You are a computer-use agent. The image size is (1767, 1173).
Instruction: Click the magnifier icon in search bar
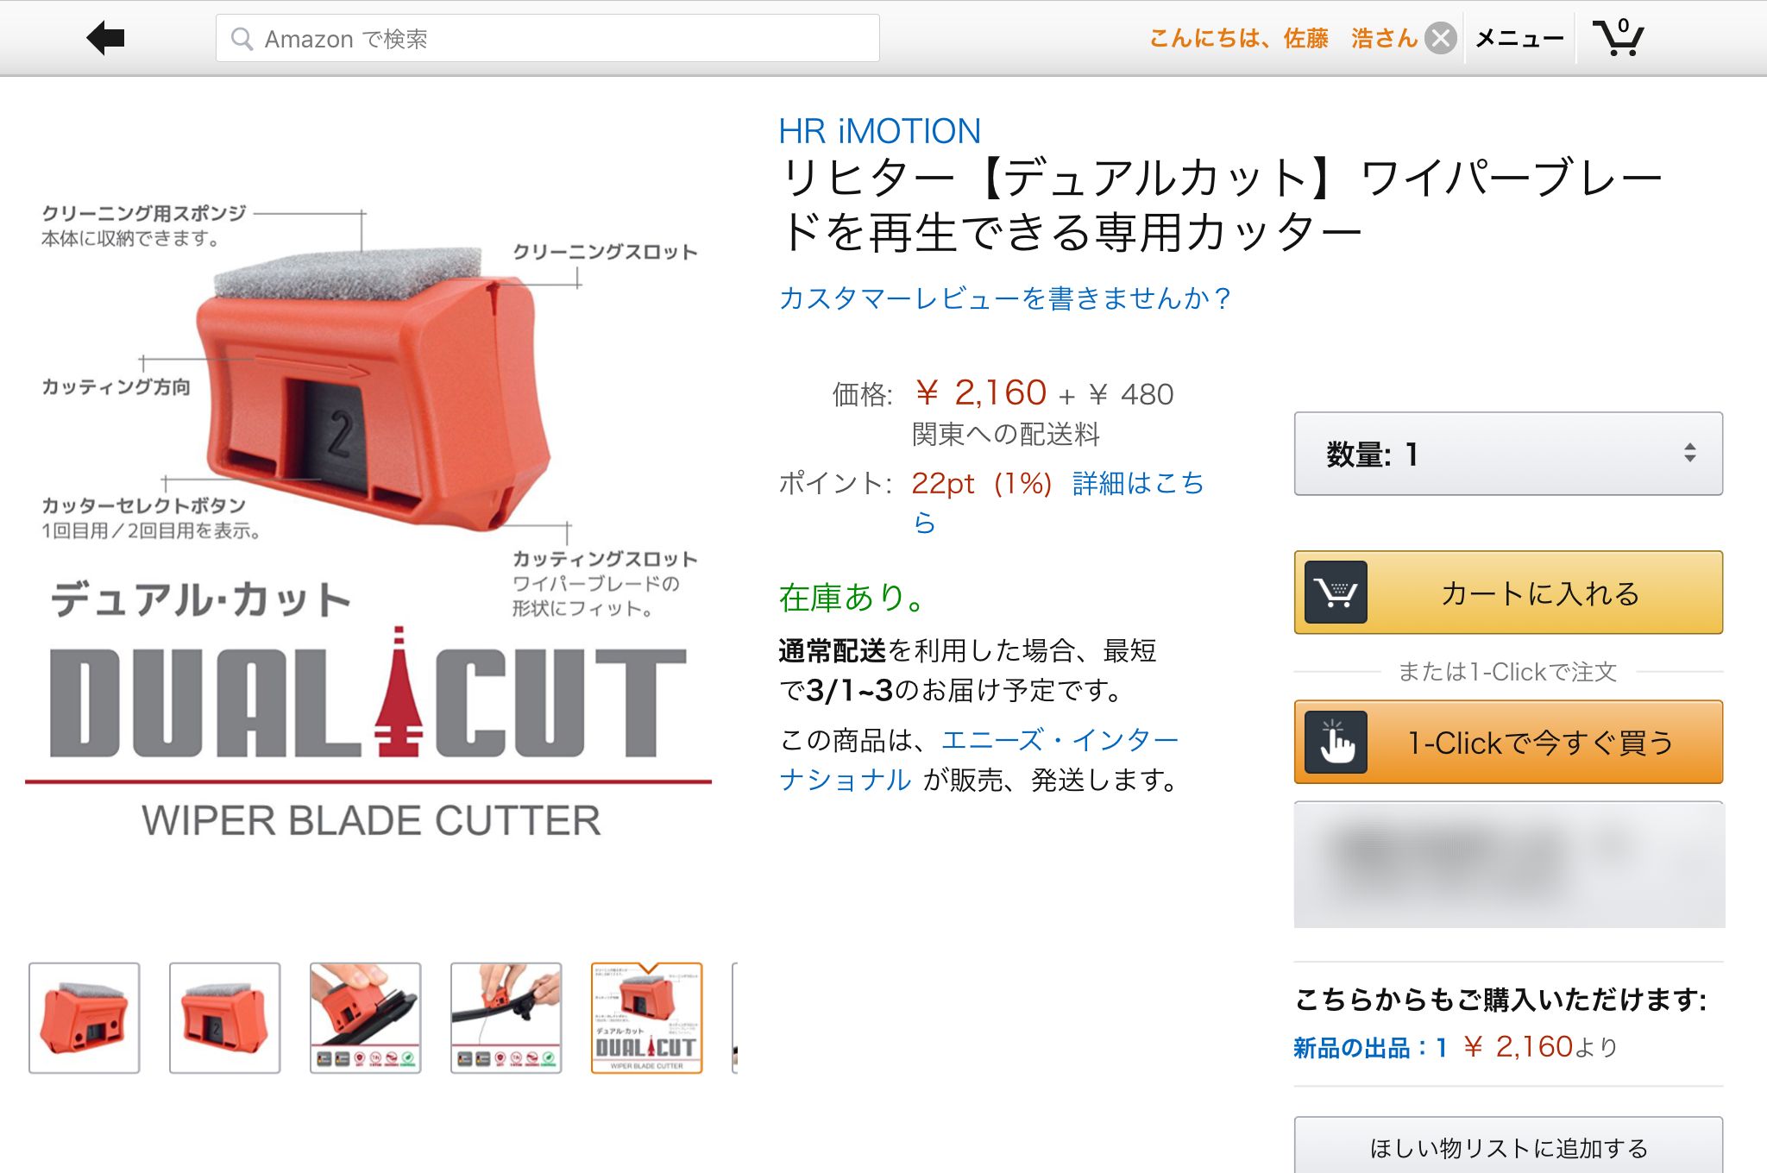click(x=242, y=39)
